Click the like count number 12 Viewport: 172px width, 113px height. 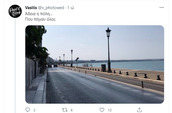point(110,110)
